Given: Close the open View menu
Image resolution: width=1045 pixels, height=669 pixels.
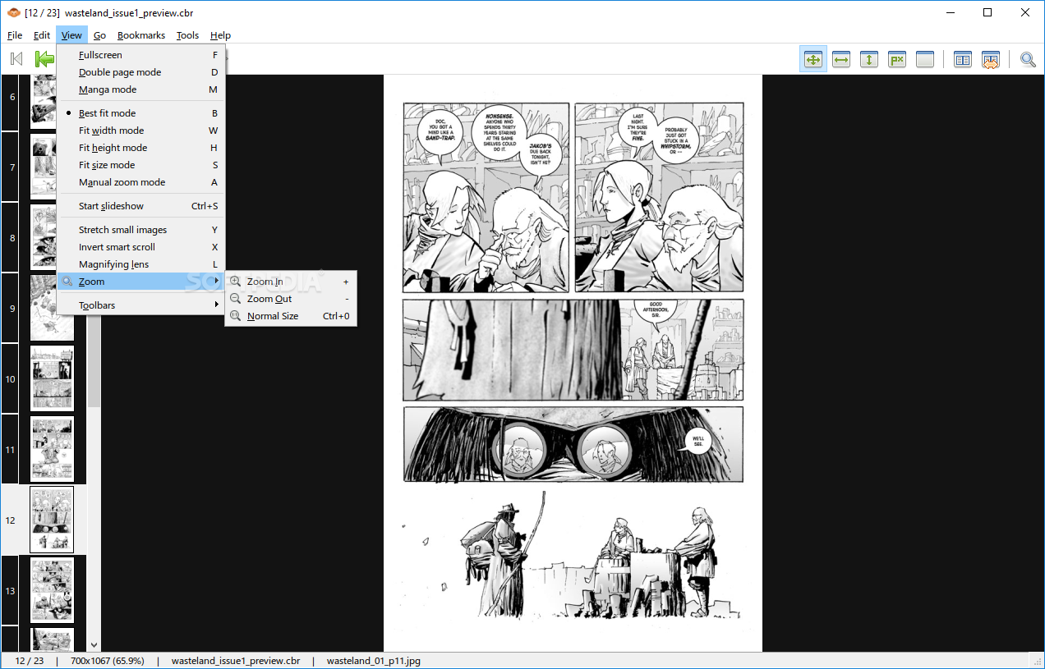Looking at the screenshot, I should (x=71, y=35).
